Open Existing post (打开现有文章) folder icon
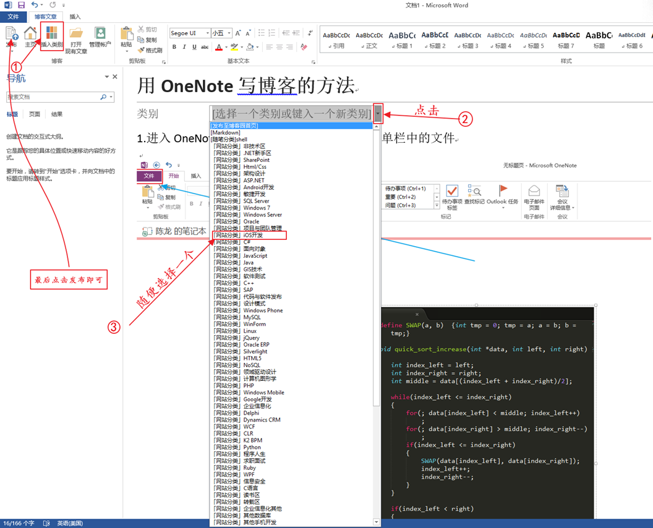 pyautogui.click(x=76, y=33)
